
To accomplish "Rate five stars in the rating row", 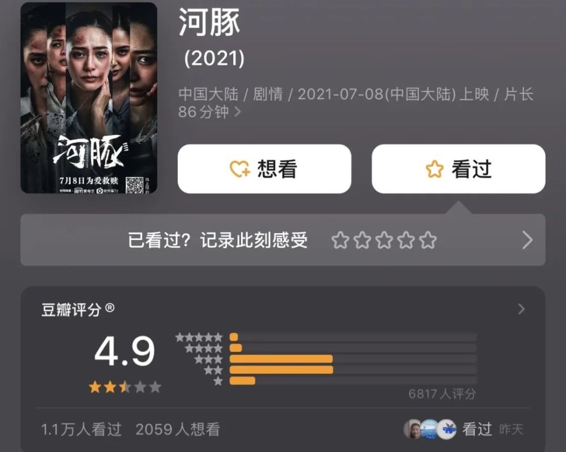I will 428,240.
